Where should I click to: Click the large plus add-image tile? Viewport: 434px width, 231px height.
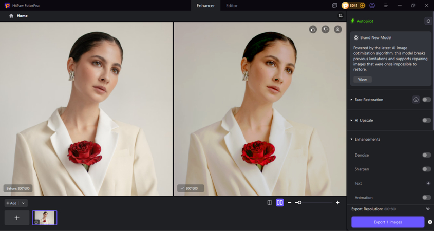coord(17,218)
